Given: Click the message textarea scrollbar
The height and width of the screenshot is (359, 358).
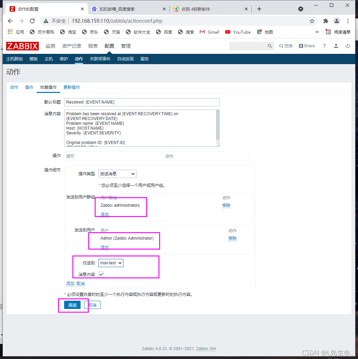Looking at the screenshot, I should pyautogui.click(x=218, y=125).
